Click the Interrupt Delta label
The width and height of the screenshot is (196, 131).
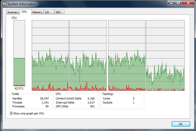[x=65, y=103]
